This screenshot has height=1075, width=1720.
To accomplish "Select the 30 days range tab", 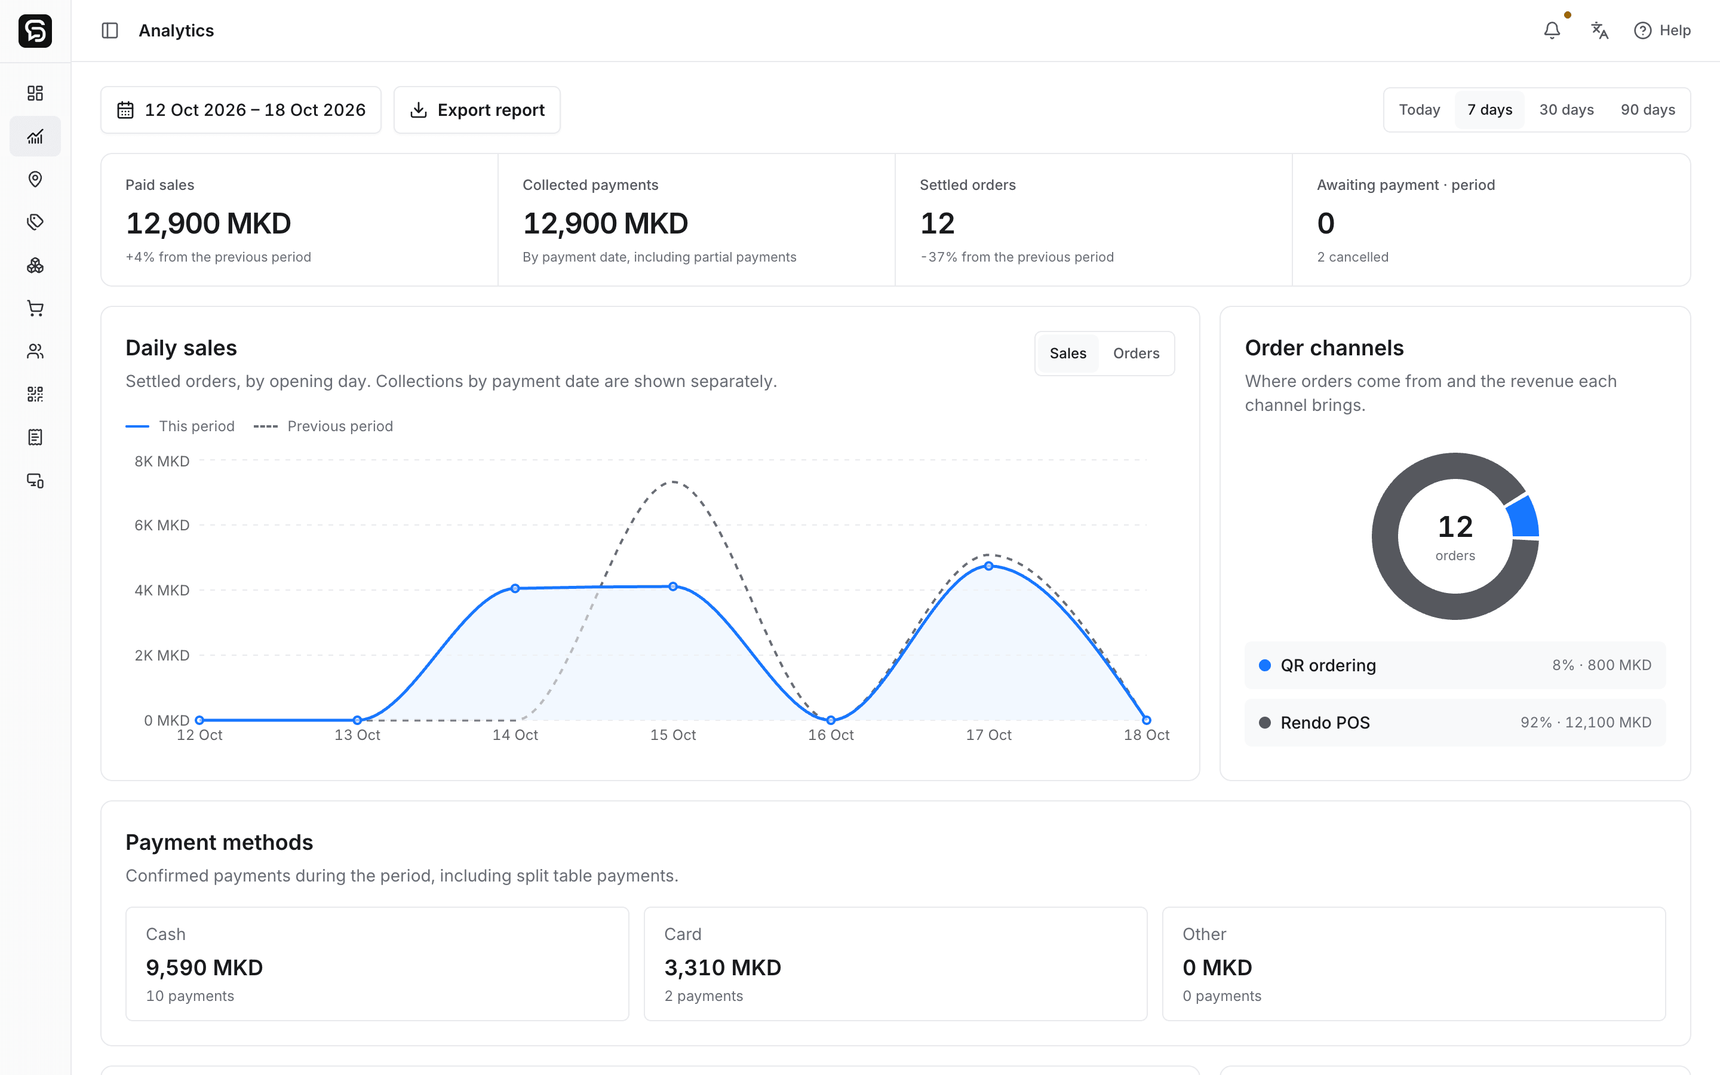I will [x=1567, y=110].
